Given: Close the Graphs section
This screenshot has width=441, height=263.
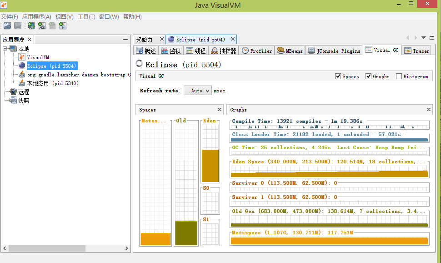Looking at the screenshot, I should (x=429, y=110).
